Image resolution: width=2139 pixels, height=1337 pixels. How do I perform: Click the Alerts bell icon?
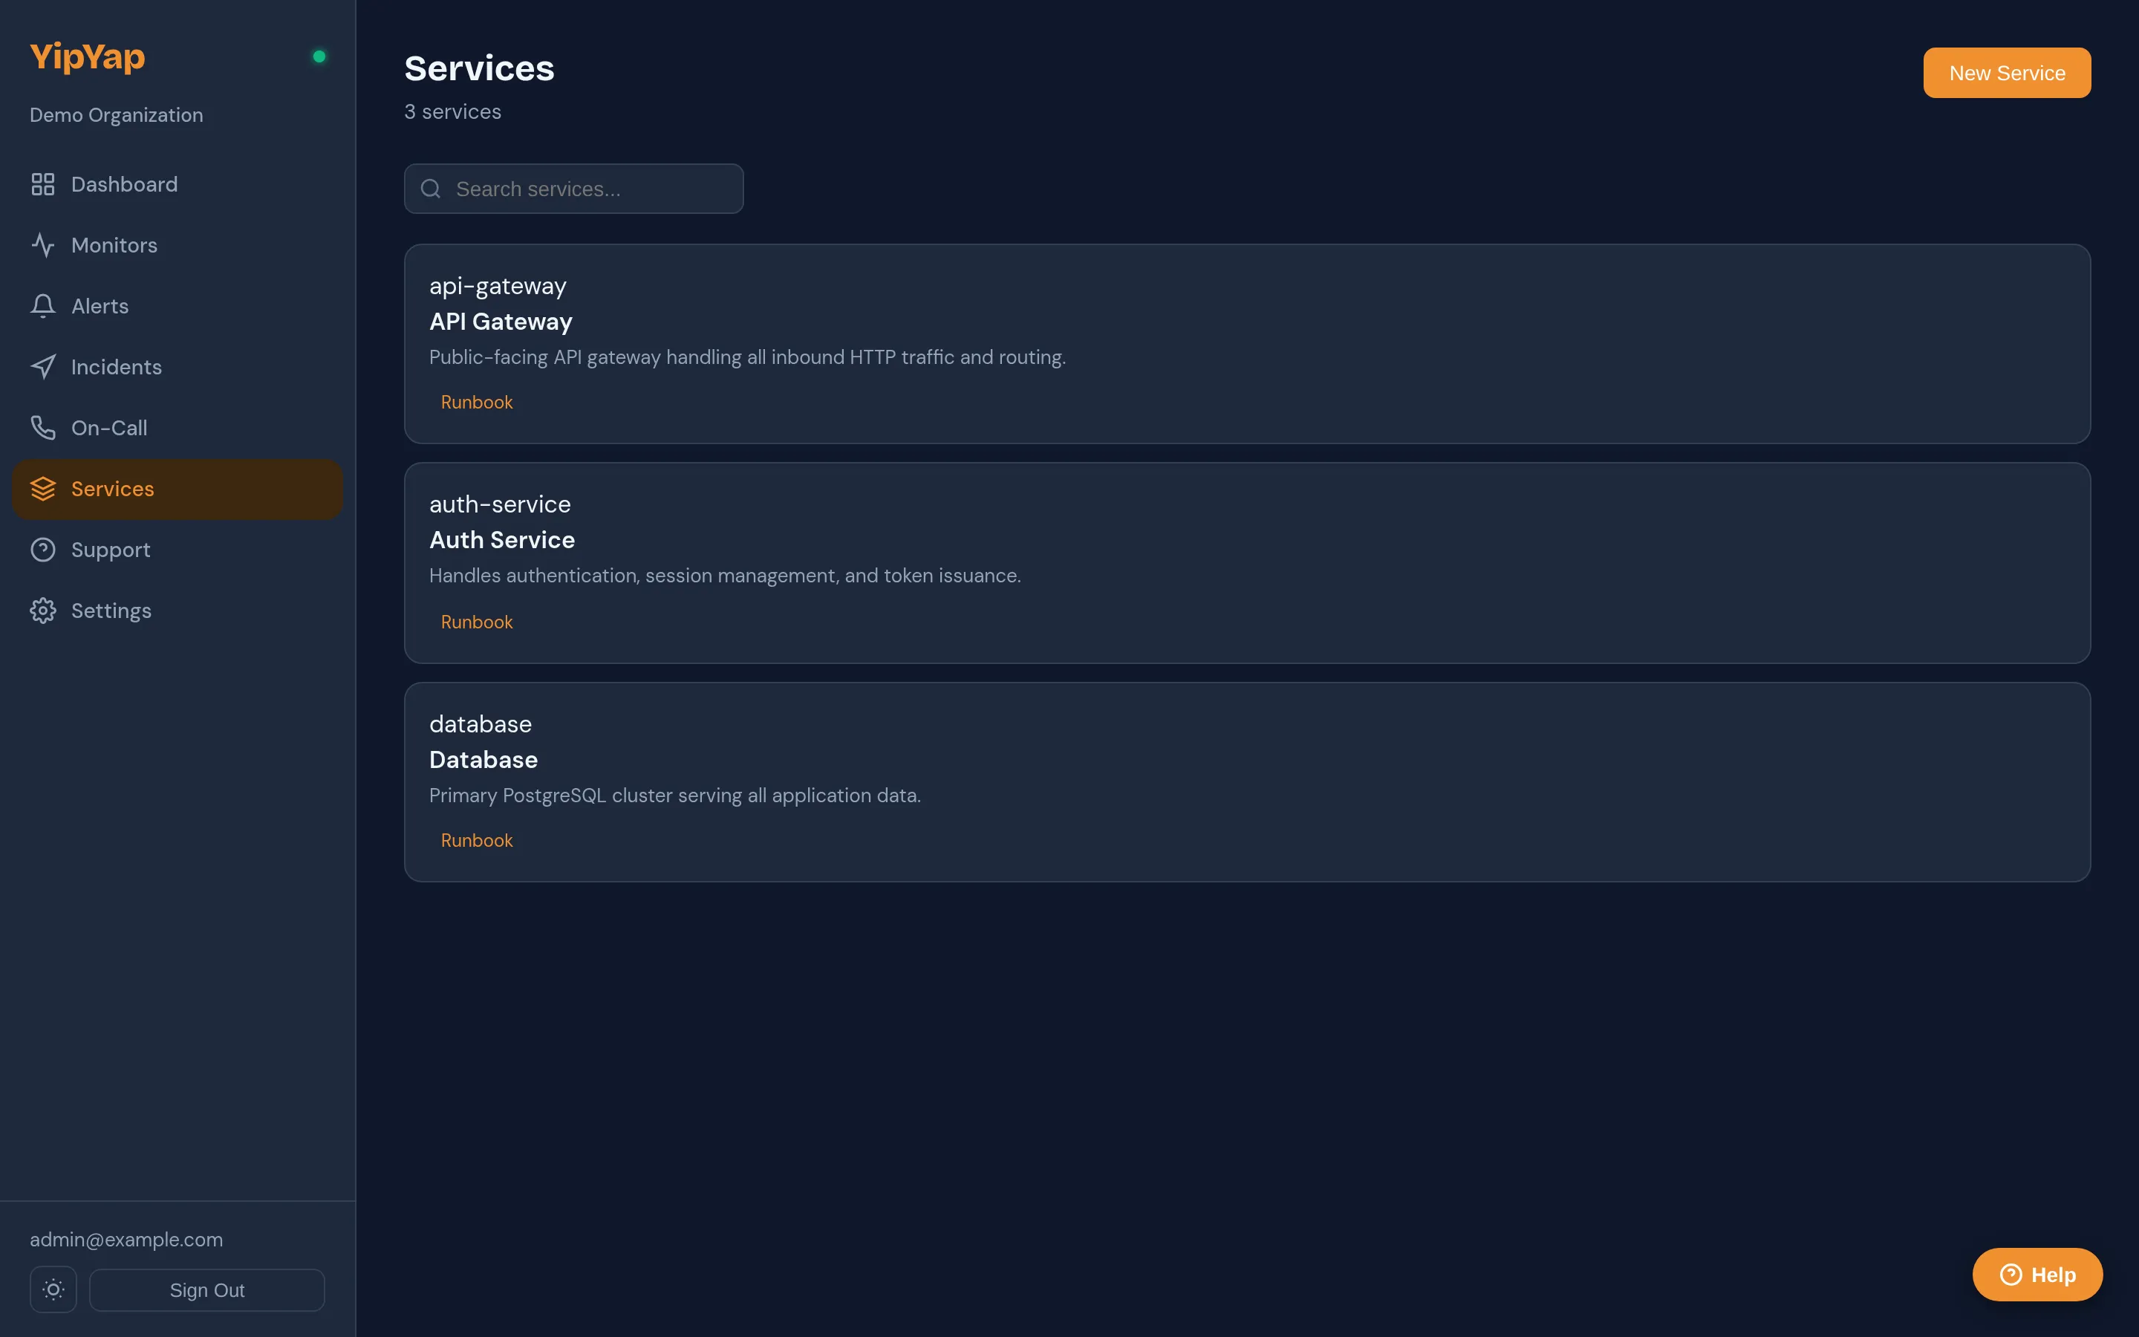[x=43, y=306]
